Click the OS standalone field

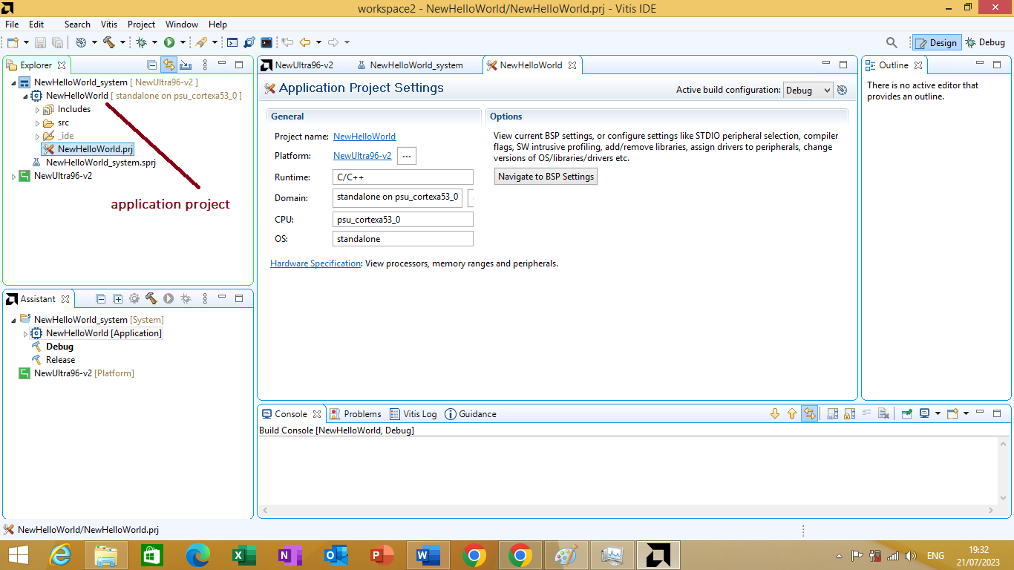[x=403, y=239]
